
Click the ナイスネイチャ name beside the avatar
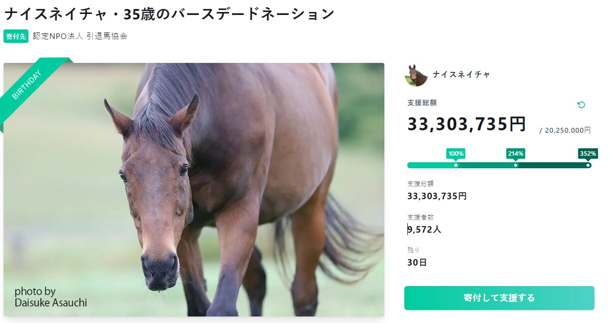click(461, 74)
